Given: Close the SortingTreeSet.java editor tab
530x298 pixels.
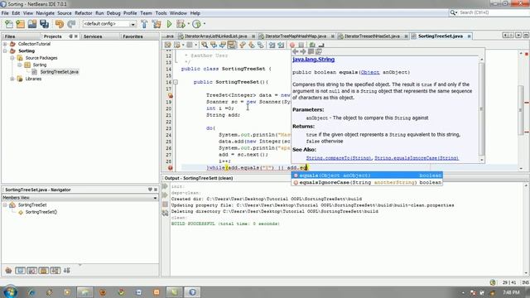Looking at the screenshot, I should click(x=470, y=36).
